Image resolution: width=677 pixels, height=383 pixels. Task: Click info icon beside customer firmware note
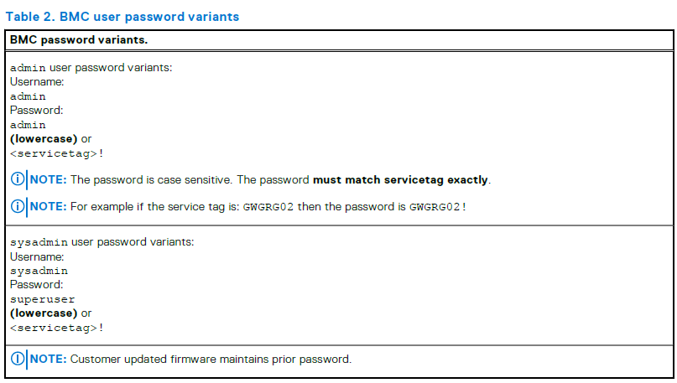(18, 360)
